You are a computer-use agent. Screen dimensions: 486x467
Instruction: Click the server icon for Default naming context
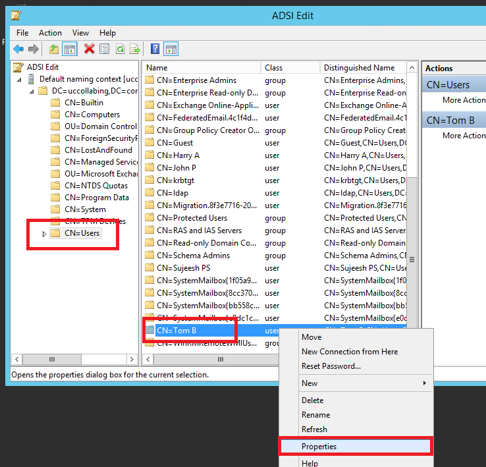pyautogui.click(x=31, y=79)
